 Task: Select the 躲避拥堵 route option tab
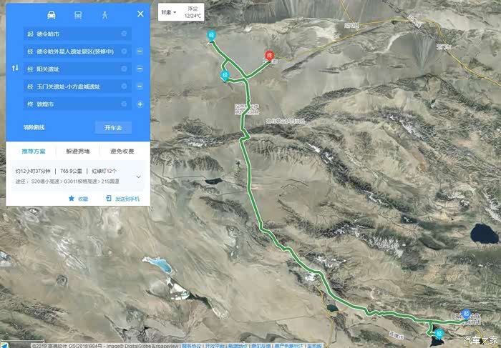77,151
